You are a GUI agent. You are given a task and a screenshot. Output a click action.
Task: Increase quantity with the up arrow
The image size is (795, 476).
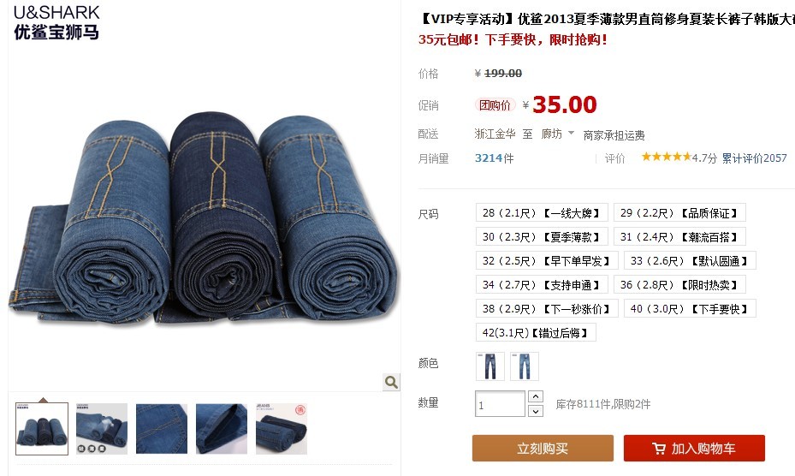click(536, 396)
